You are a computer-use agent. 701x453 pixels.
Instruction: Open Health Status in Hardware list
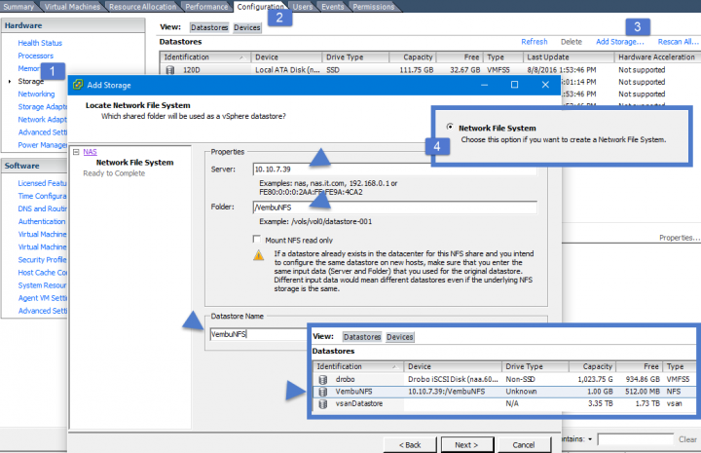pyautogui.click(x=40, y=42)
